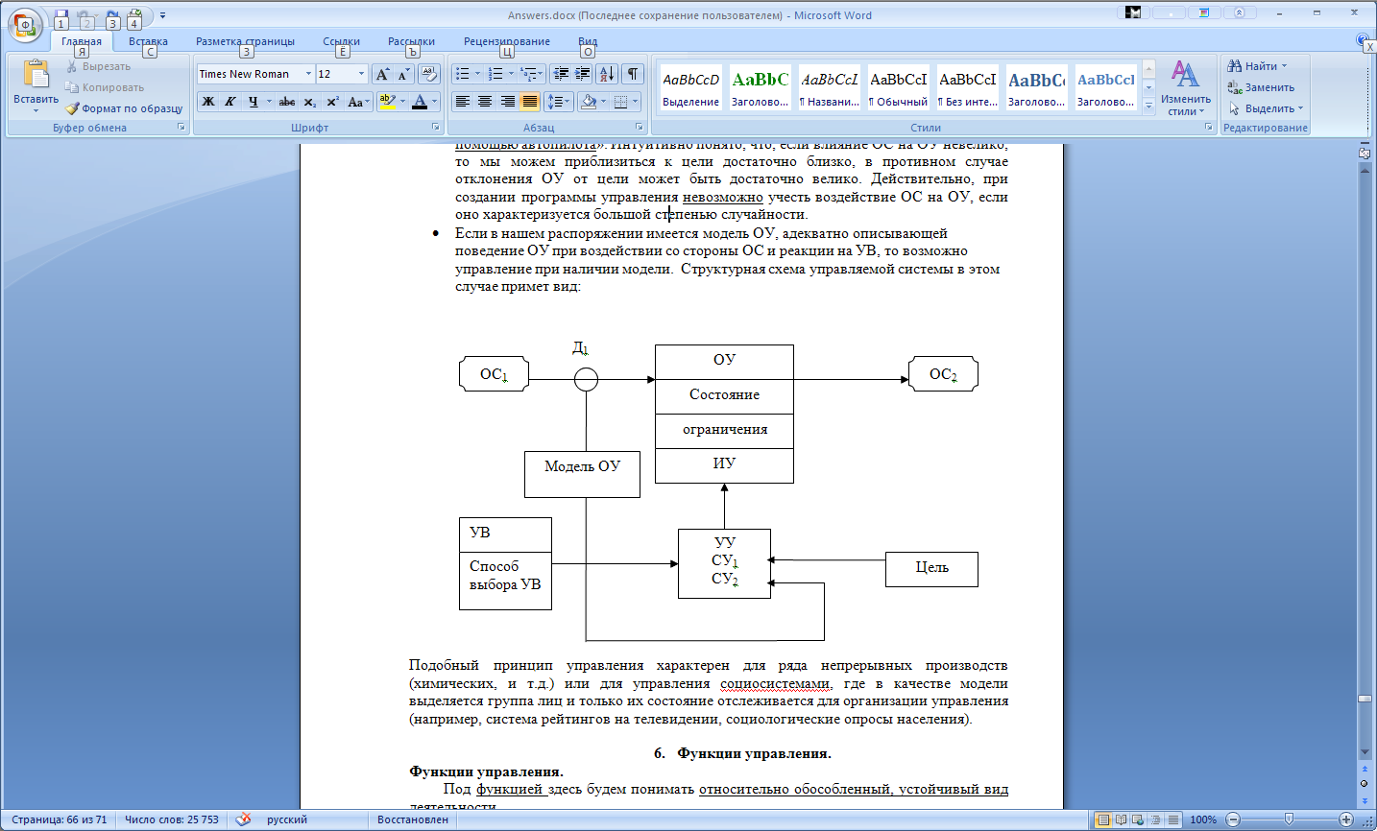Screen dimensions: 1377x831
Task: Decrease paragraph indent
Action: point(562,74)
